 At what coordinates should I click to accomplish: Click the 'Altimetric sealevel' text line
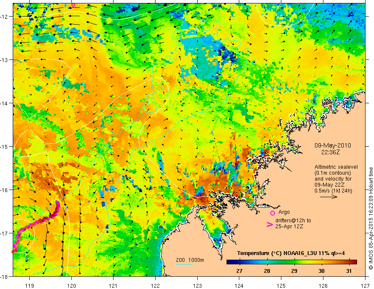coord(336,167)
